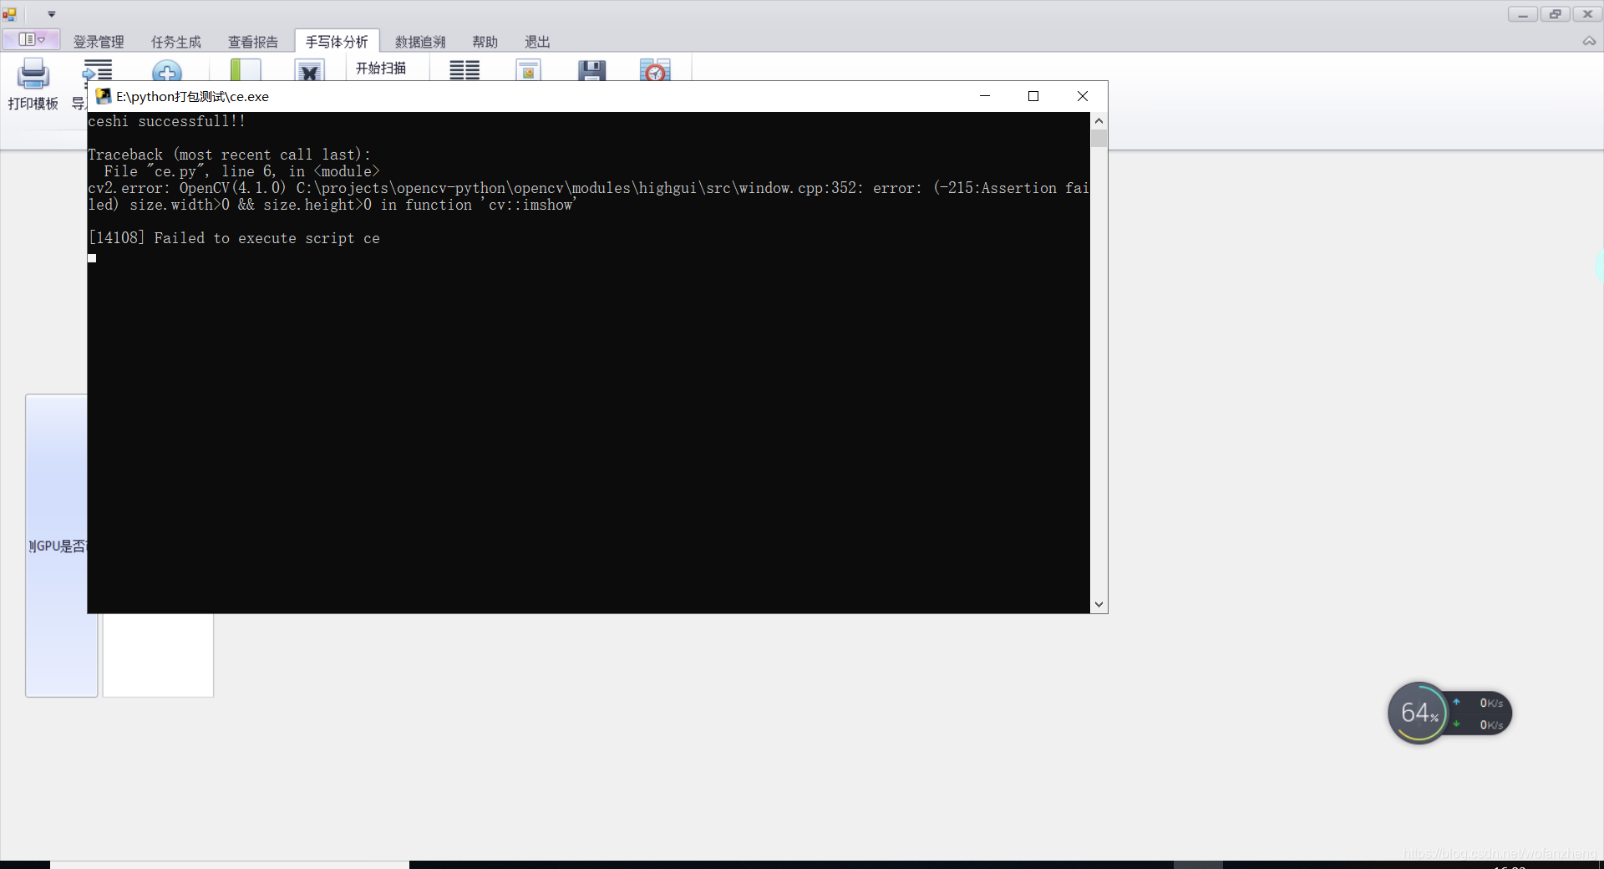Click the floppy disk save icon
1604x869 pixels.
591,71
